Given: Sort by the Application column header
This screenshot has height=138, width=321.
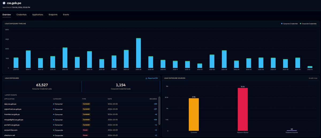Looking at the screenshot, I should point(9,99).
